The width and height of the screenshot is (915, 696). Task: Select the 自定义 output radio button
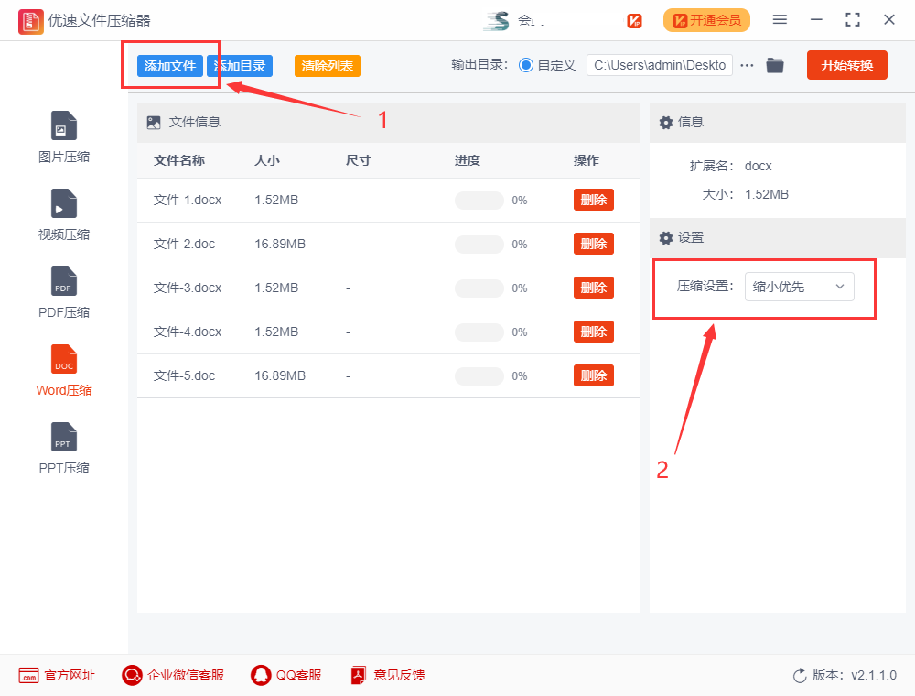click(x=526, y=65)
